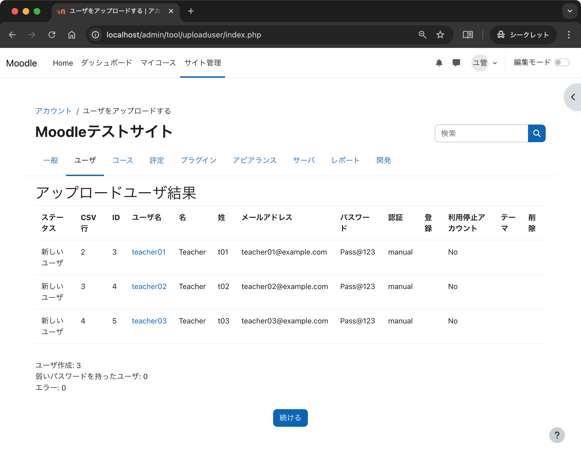Go back via the アカウント breadcrumb

(54, 111)
